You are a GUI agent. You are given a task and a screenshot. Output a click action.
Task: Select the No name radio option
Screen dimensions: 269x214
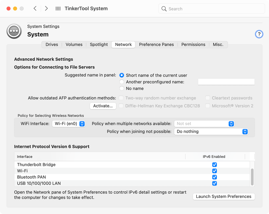click(122, 88)
